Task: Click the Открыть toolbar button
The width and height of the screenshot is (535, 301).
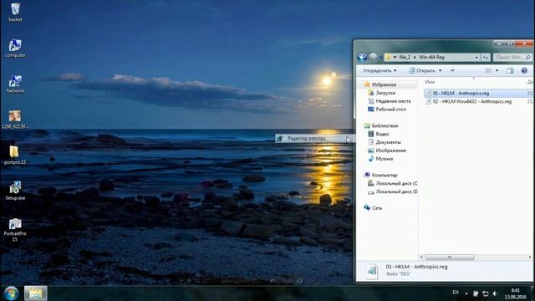Action: point(422,70)
